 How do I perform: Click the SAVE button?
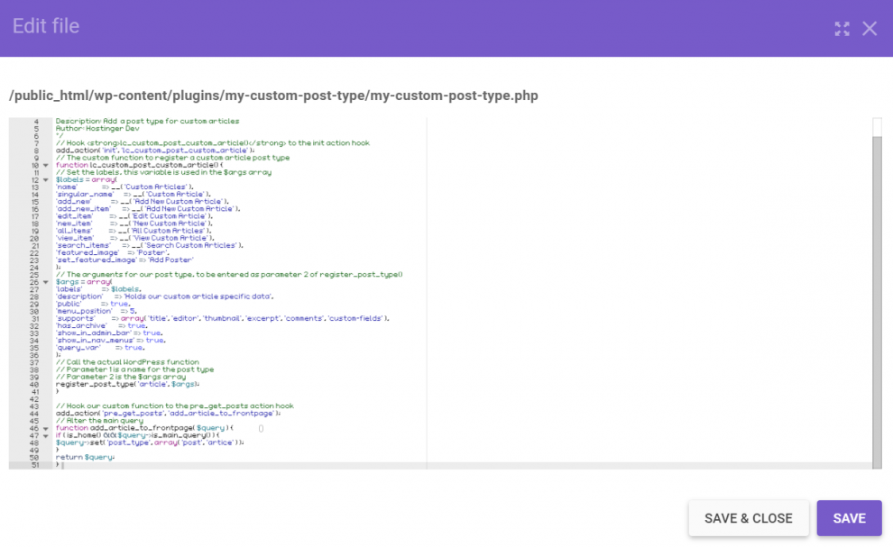click(x=848, y=518)
